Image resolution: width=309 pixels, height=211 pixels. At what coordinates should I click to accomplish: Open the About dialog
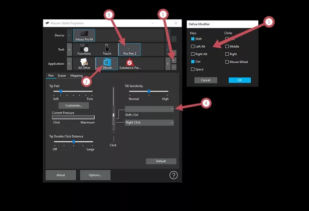pos(61,175)
